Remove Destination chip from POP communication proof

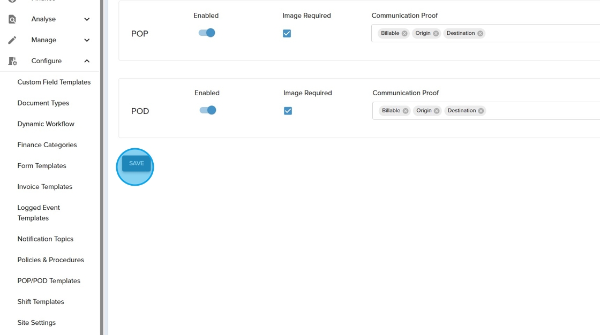pos(480,34)
